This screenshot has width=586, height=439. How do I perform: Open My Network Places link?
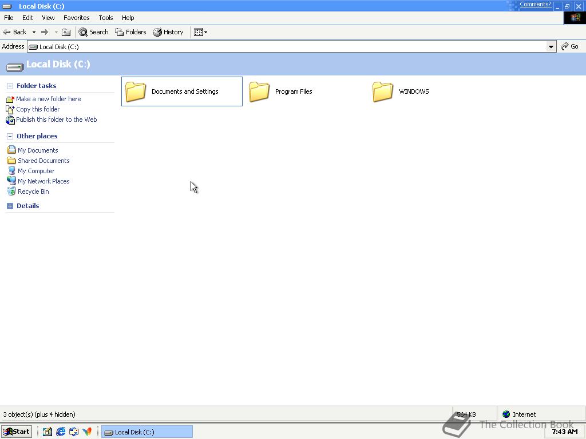43,181
